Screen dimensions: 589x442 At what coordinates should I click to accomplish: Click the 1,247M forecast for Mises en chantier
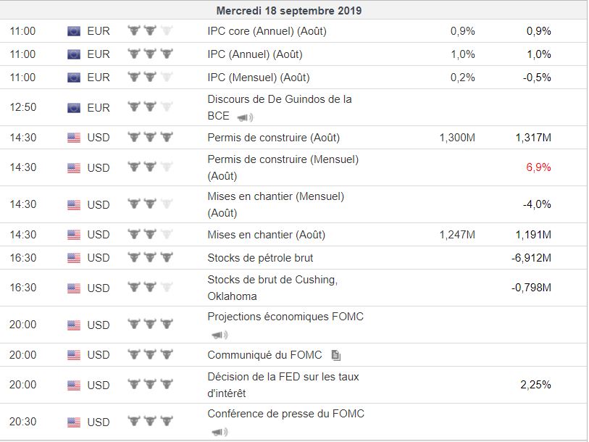click(x=456, y=235)
